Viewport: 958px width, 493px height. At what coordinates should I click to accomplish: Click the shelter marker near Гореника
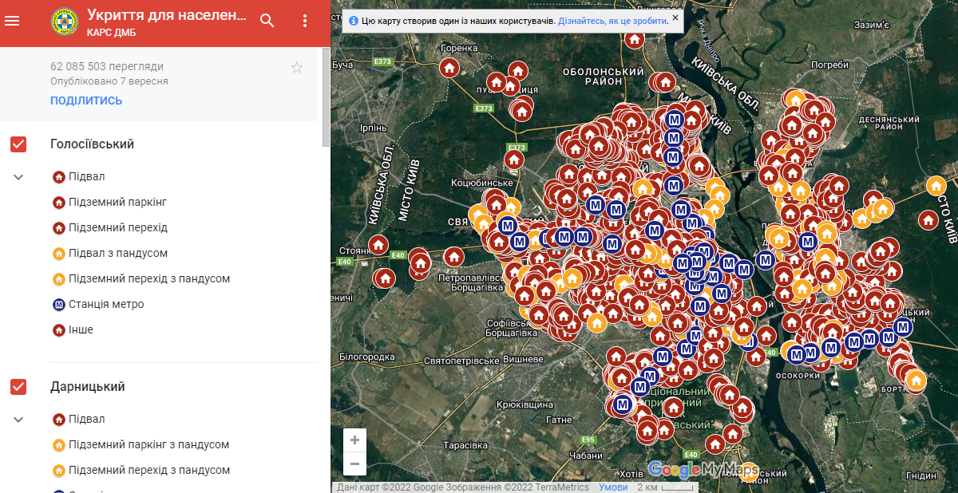point(449,68)
